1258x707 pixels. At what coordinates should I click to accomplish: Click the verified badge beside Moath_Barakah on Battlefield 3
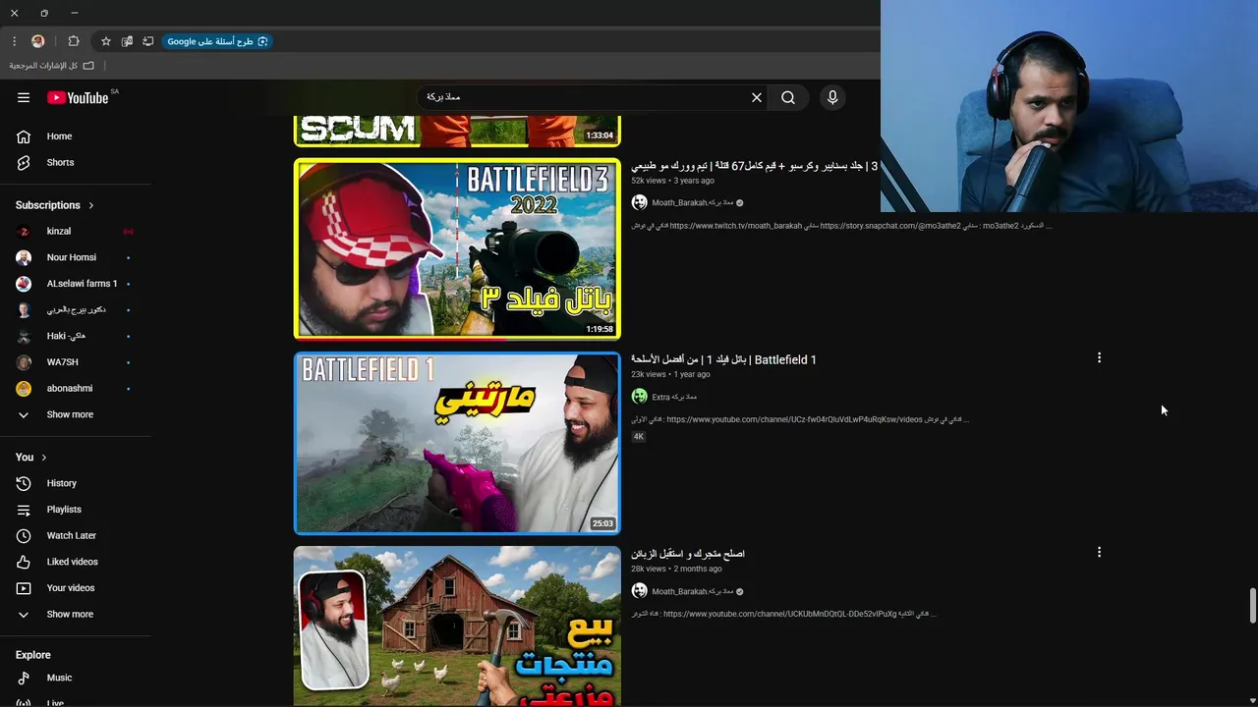pos(740,203)
